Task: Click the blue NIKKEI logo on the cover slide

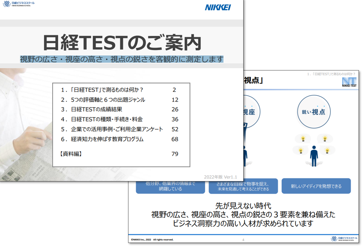Action: click(x=218, y=7)
